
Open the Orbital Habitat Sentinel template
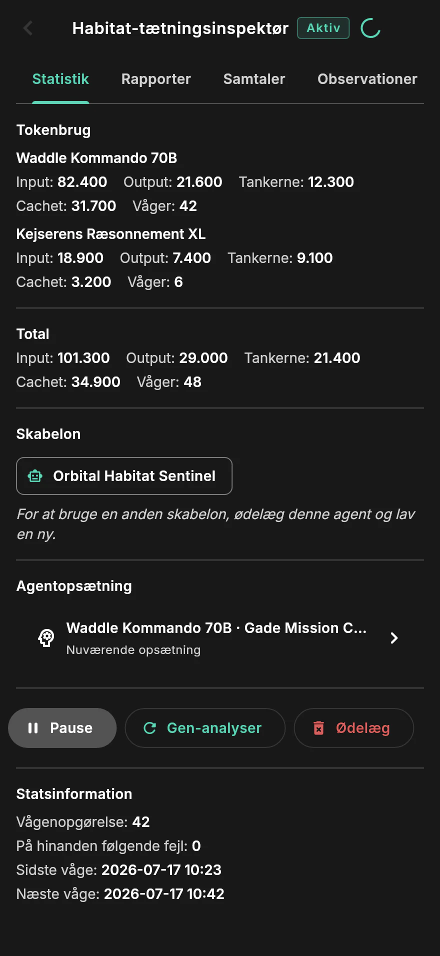pos(124,476)
